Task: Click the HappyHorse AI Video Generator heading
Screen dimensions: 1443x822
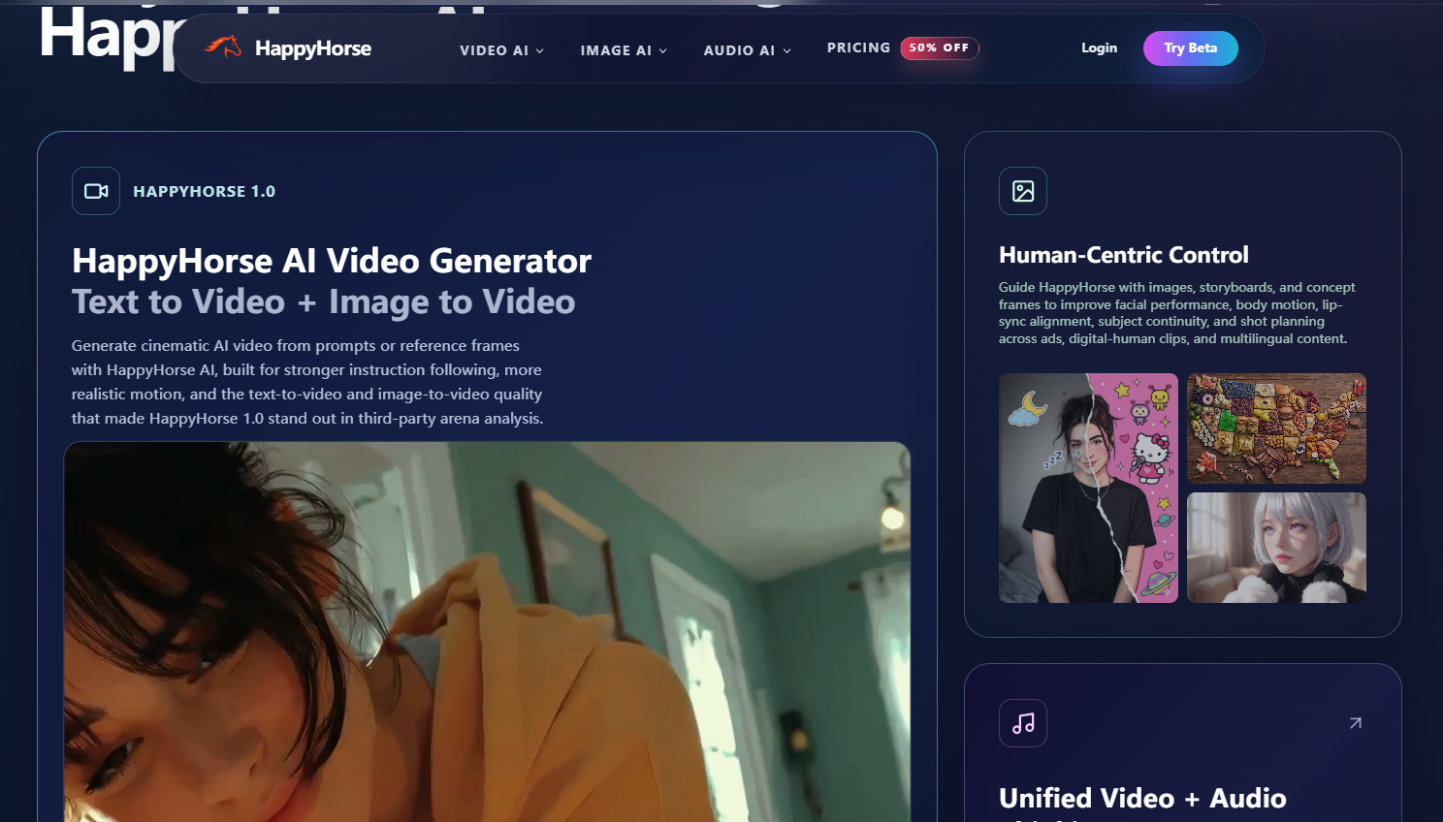Action: tap(332, 261)
